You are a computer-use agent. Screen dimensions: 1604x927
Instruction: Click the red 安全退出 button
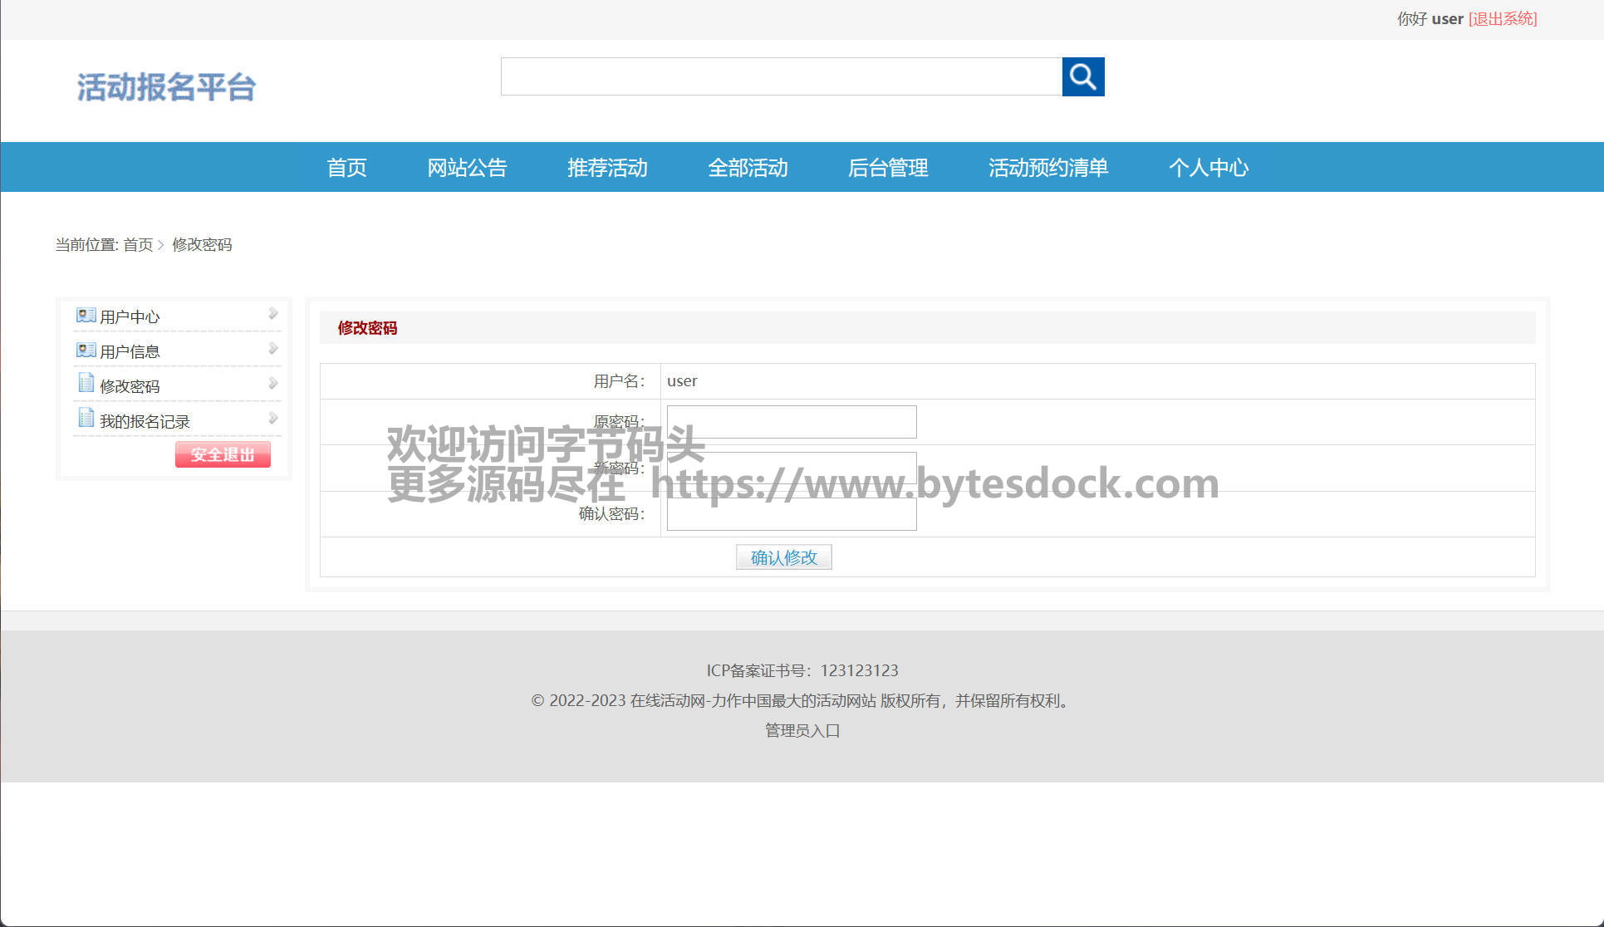[x=223, y=454]
